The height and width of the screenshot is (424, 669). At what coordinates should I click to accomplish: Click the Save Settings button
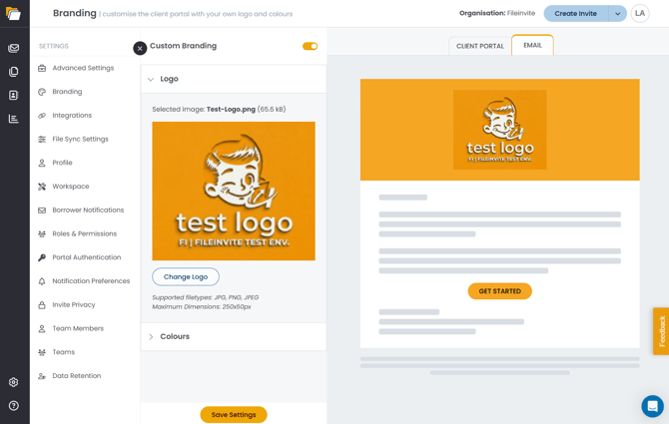click(x=234, y=415)
